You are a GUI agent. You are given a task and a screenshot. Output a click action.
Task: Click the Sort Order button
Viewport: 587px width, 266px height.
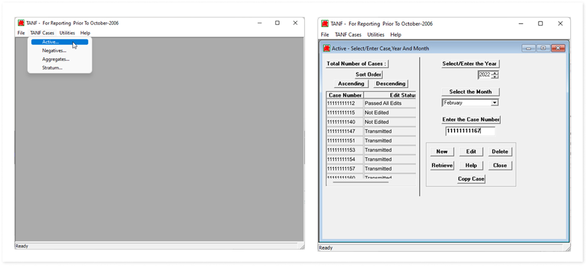[369, 74]
